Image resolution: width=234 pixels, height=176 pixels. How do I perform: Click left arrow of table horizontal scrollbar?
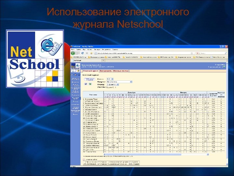click(x=105, y=154)
